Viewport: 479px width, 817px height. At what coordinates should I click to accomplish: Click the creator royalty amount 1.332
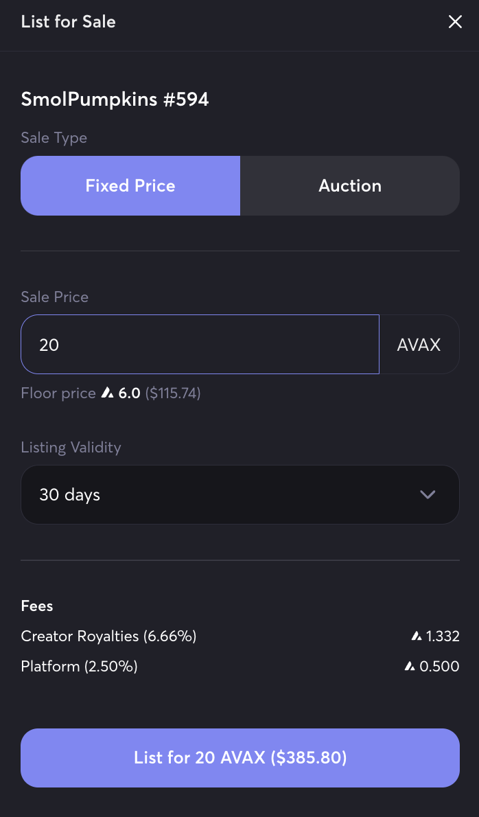[x=443, y=637]
